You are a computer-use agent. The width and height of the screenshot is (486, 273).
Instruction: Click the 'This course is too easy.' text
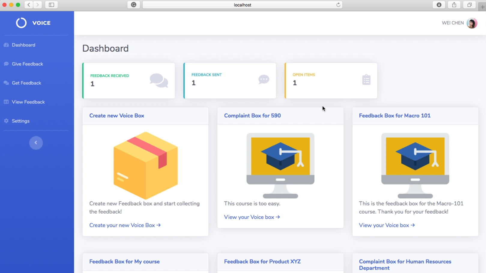click(x=252, y=203)
